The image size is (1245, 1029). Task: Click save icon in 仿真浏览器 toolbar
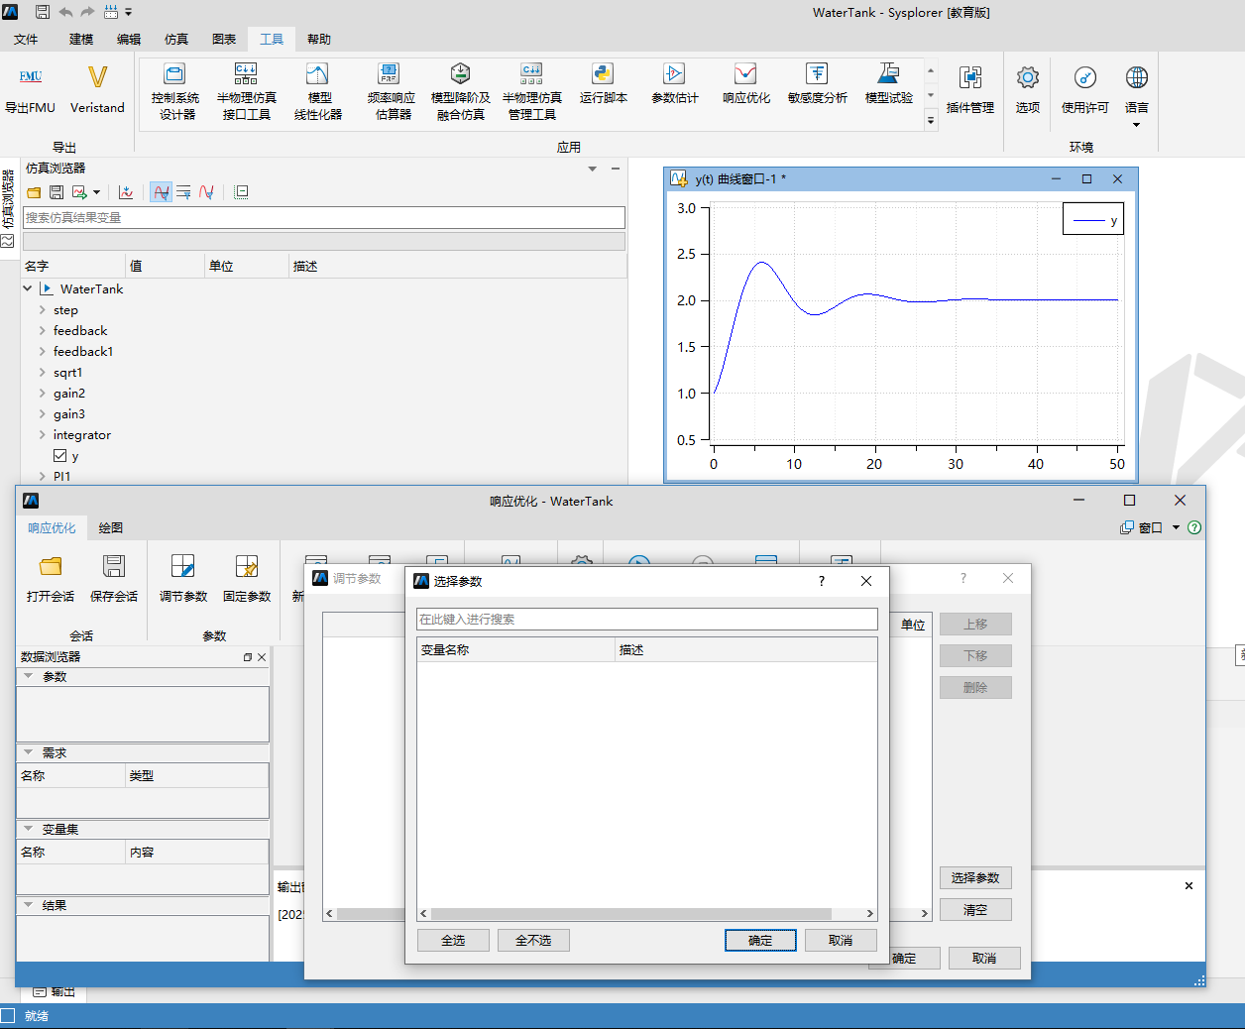click(x=57, y=192)
